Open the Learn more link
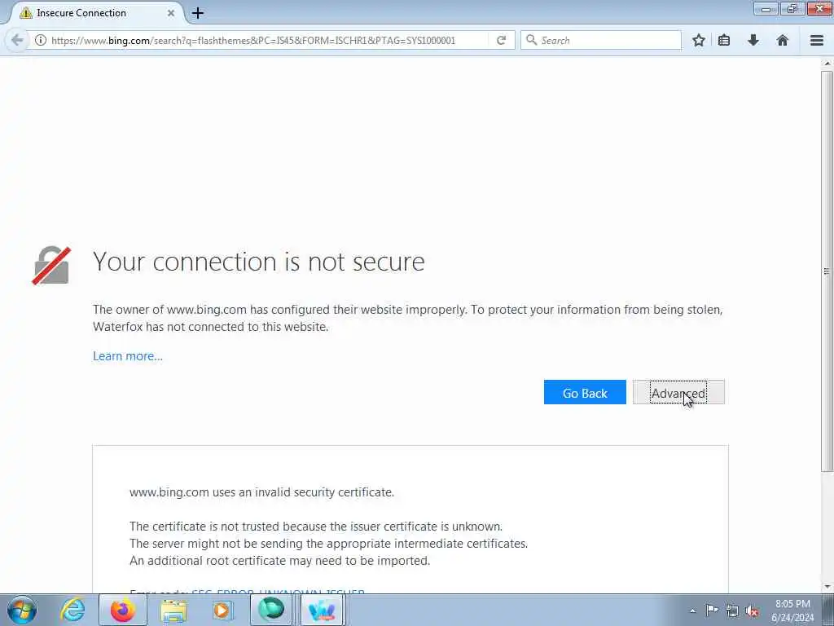This screenshot has height=626, width=834. coord(128,356)
